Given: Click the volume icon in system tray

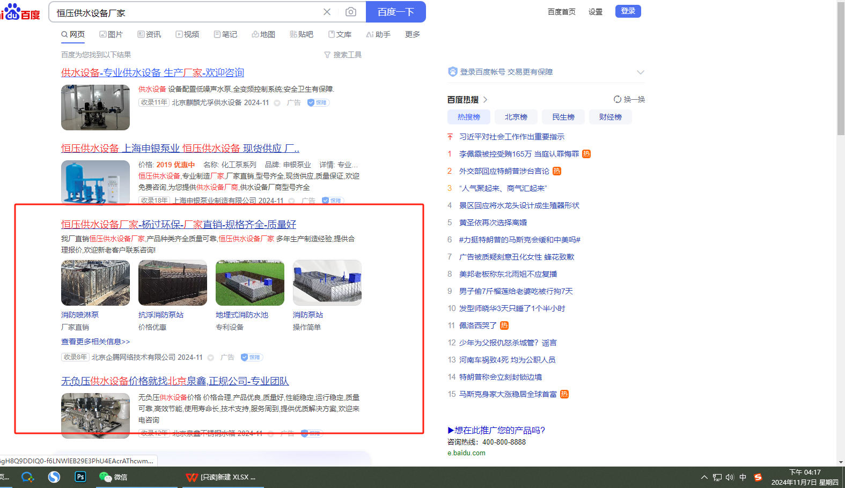Looking at the screenshot, I should coord(730,477).
